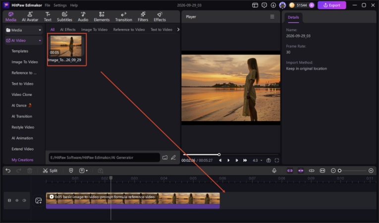Open the Filters panel

coord(143,17)
